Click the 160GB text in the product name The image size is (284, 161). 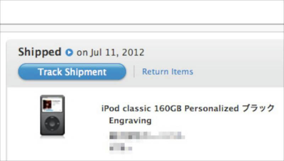(x=168, y=109)
